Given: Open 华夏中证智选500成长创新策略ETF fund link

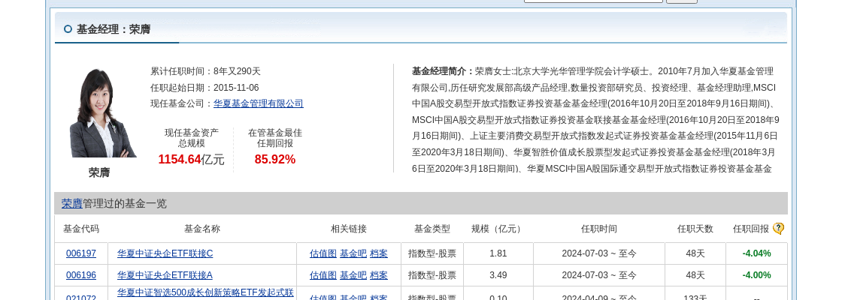Looking at the screenshot, I should coord(205,292).
